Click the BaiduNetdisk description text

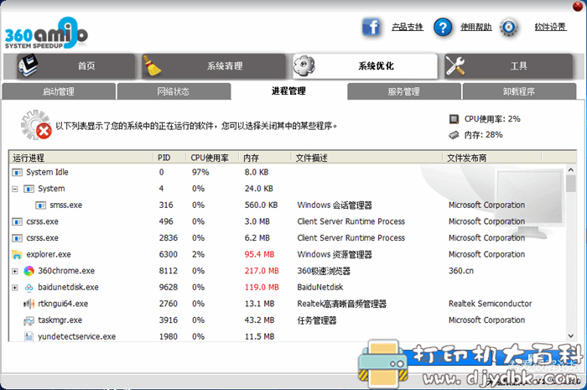320,288
